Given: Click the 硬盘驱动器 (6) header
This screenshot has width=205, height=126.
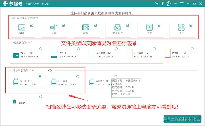Looking at the screenshot, I should click(x=23, y=43).
